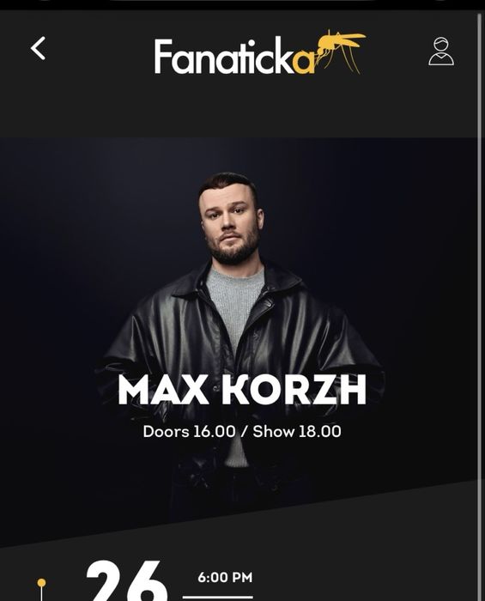The width and height of the screenshot is (485, 601).
Task: Click the 6:00 PM showtime label
Action: pyautogui.click(x=225, y=577)
